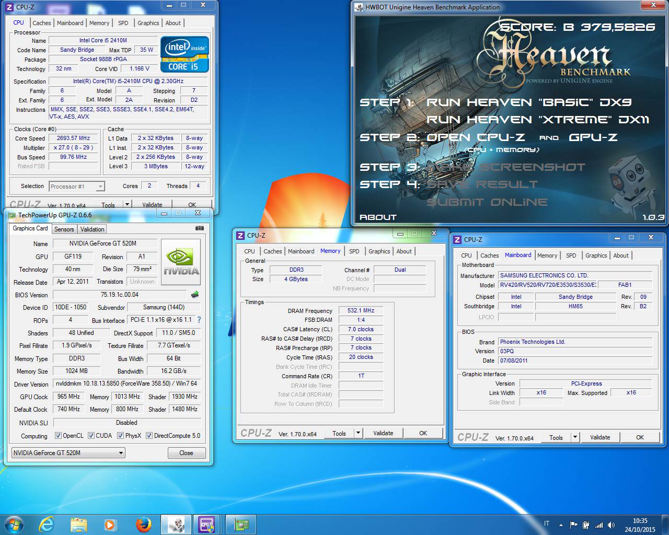Image resolution: width=669 pixels, height=535 pixels.
Task: Open SPD tab in top-left CPU-Z
Action: click(123, 23)
